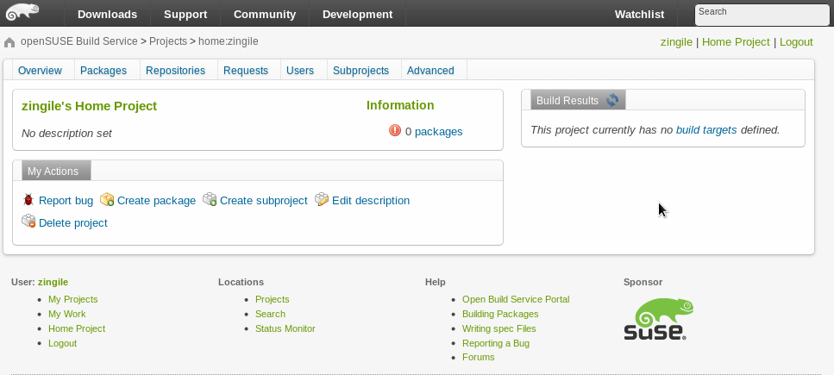This screenshot has width=834, height=375.
Task: Switch to the Subprojects tab
Action: click(x=361, y=70)
